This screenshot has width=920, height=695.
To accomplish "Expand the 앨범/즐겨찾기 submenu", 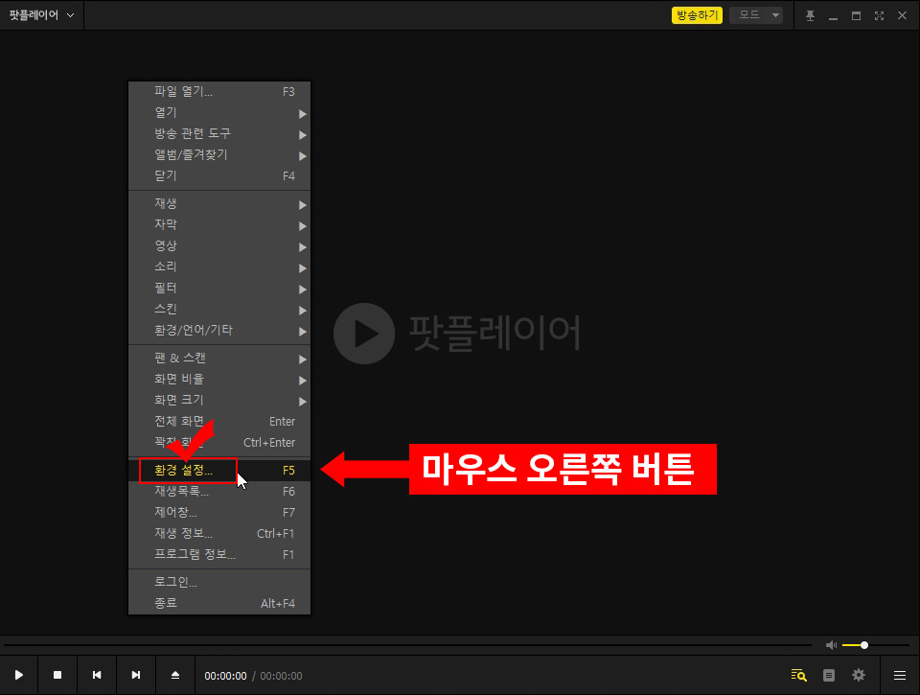I will (x=219, y=155).
